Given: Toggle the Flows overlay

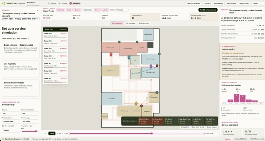Looking at the screenshot, I should coord(97,10).
